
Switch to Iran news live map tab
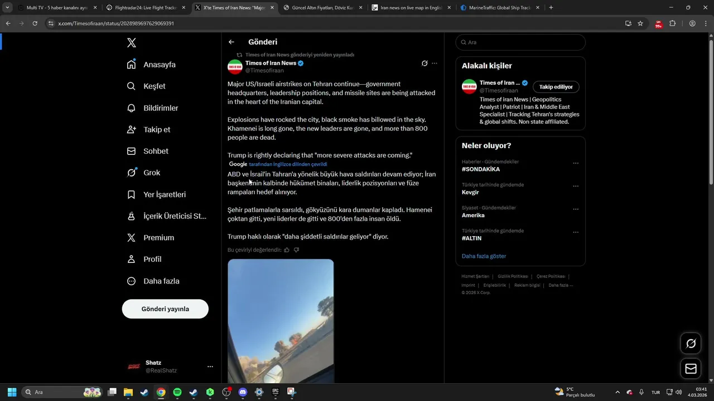coord(412,8)
